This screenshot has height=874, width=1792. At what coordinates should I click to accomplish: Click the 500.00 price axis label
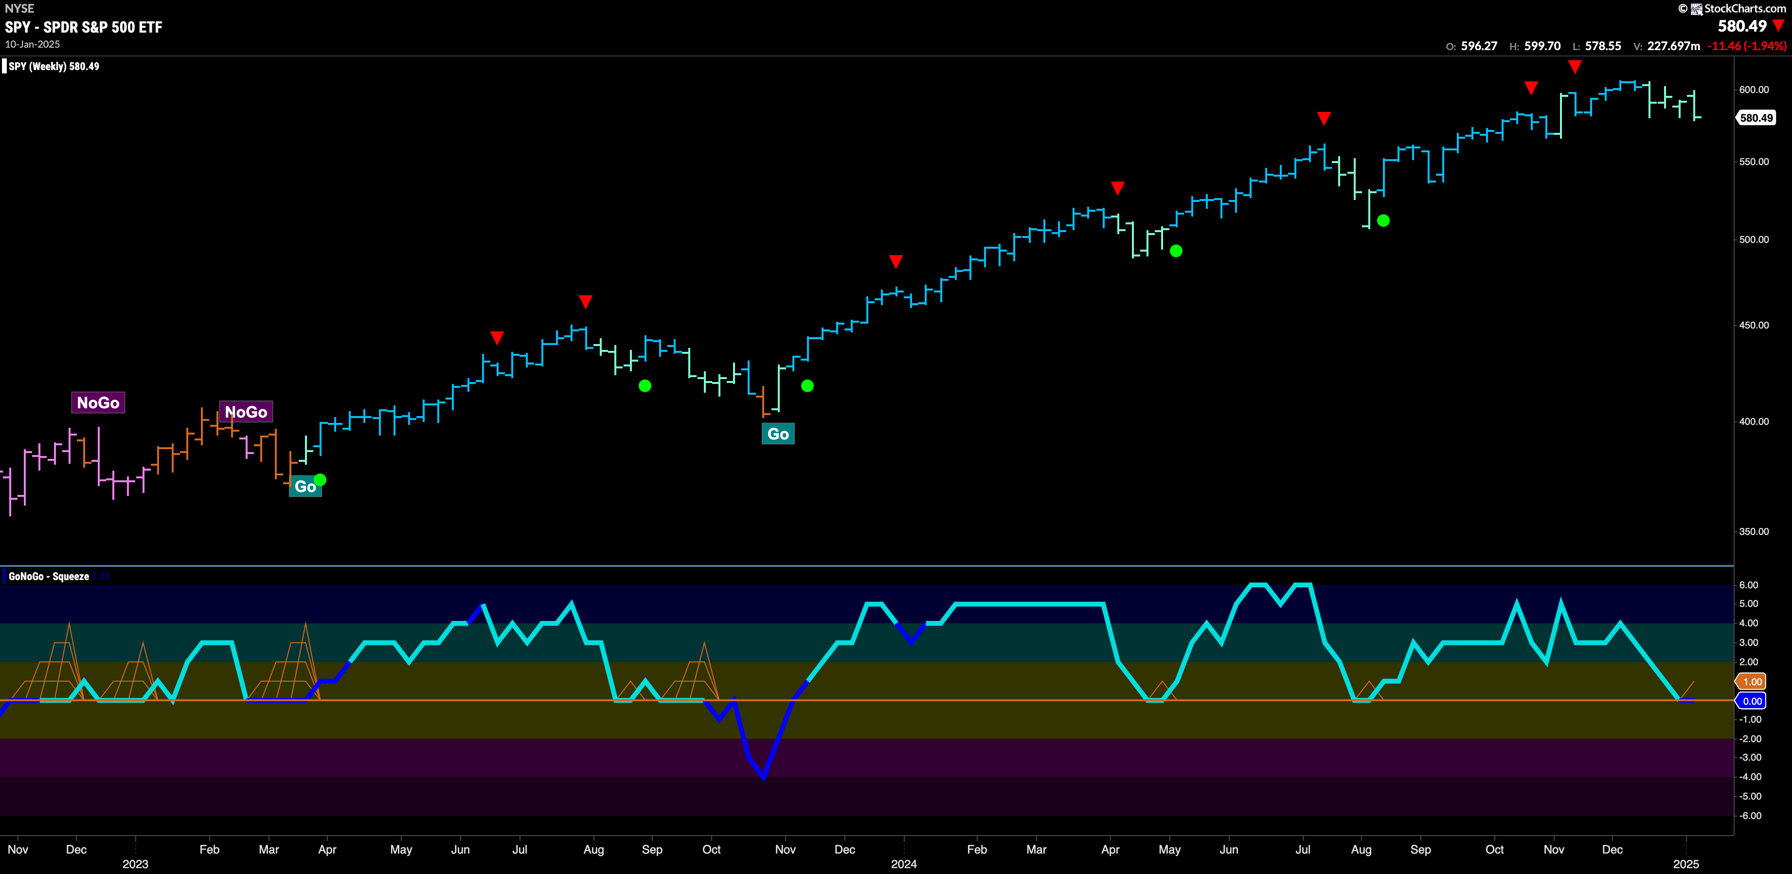(1754, 239)
